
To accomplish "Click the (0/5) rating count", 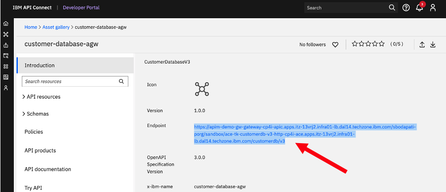I will coord(397,44).
